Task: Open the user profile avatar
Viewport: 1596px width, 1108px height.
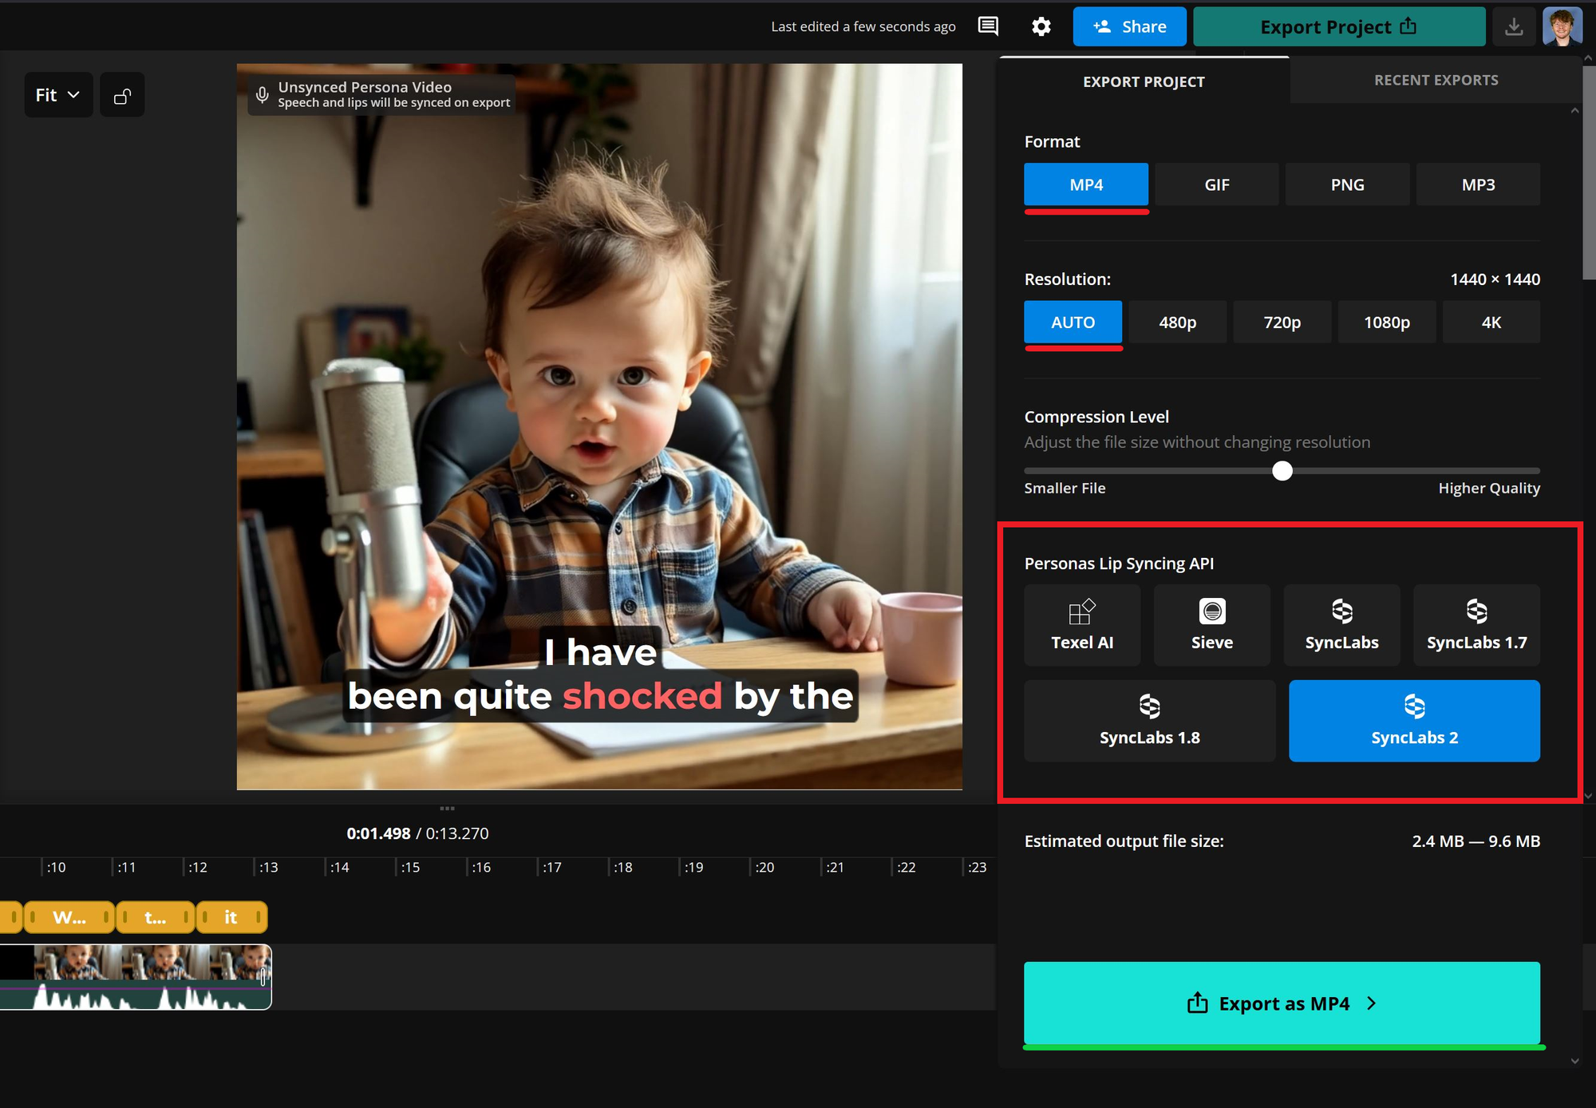Action: [1562, 26]
